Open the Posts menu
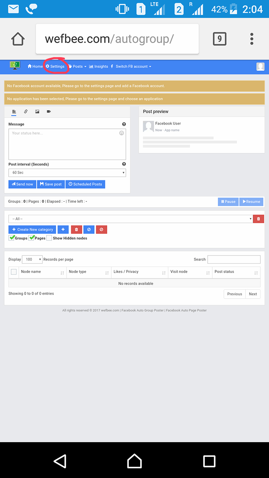Screen dimensions: 269x478 click(x=77, y=66)
